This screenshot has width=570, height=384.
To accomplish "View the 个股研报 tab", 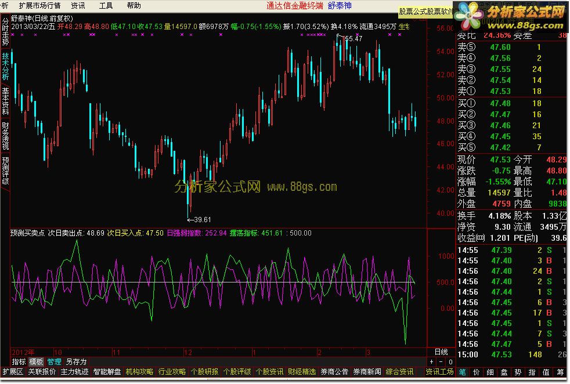I will point(204,372).
